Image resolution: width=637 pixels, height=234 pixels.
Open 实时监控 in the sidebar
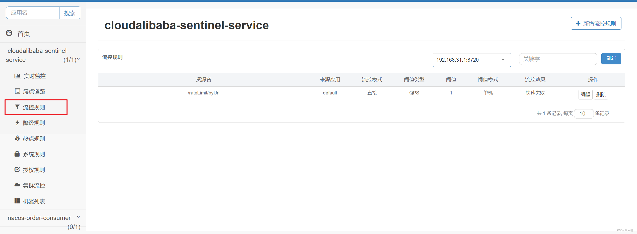click(x=35, y=76)
